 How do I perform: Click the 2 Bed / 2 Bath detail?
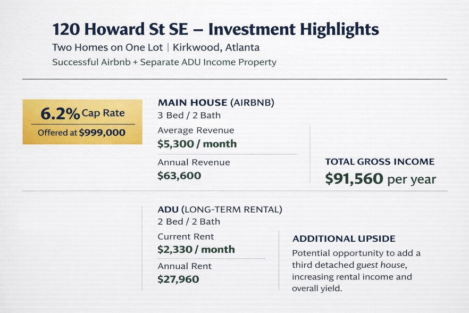[189, 222]
